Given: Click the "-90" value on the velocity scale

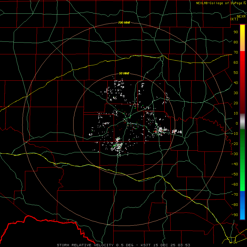Looking at the screenshot, I should tap(235, 215).
